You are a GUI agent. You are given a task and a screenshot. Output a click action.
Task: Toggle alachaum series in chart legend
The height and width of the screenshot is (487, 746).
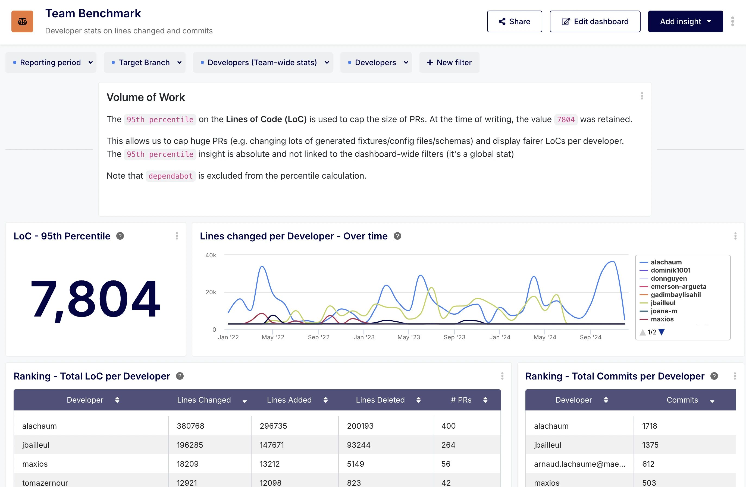pyautogui.click(x=666, y=262)
